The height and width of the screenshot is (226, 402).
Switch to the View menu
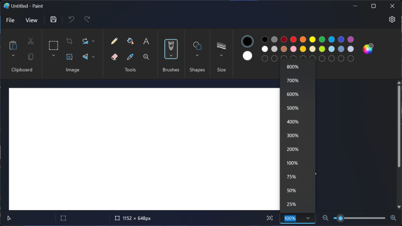[x=31, y=20]
